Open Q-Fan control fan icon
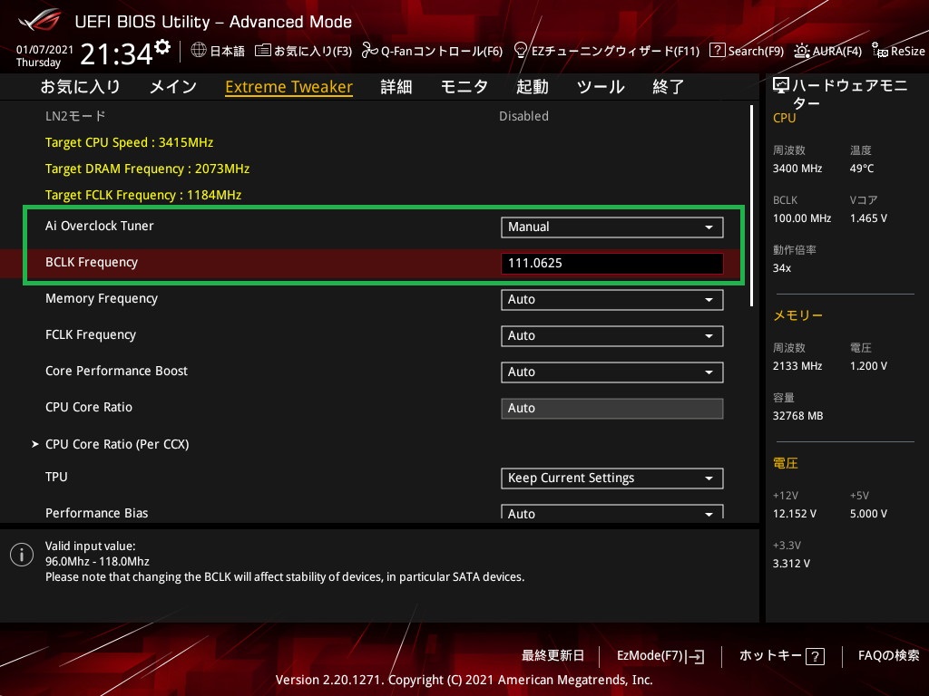The width and height of the screenshot is (929, 696). [x=370, y=51]
